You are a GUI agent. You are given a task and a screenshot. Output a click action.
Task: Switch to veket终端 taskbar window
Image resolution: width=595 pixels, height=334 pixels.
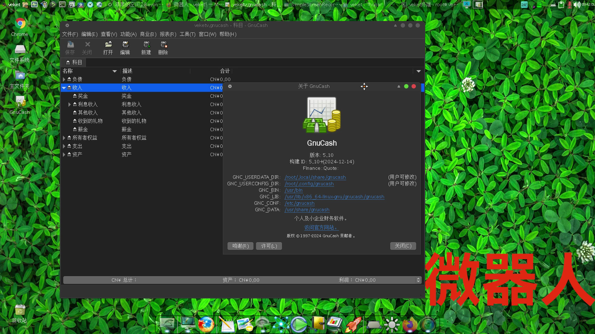430,5
